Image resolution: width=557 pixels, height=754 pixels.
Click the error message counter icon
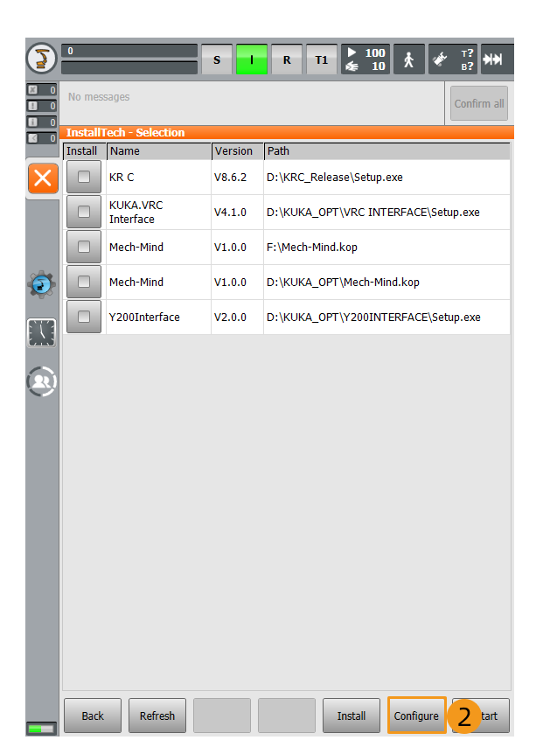pyautogui.click(x=42, y=89)
